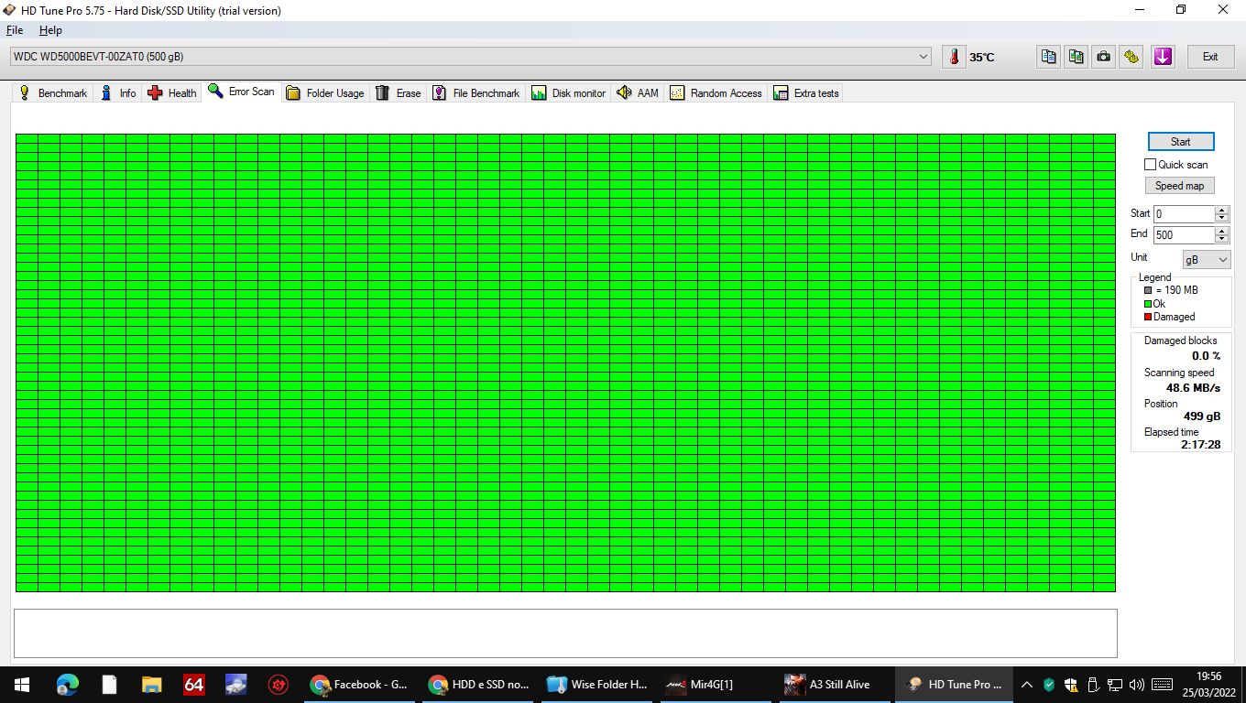Click the 35°C temperature reading

[x=982, y=58]
